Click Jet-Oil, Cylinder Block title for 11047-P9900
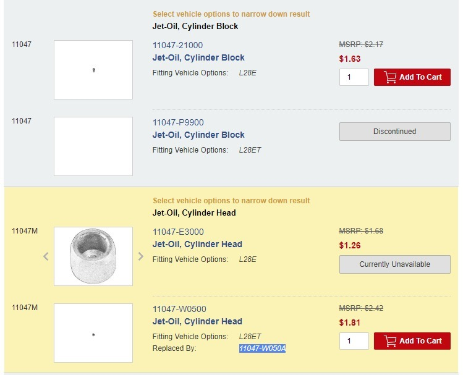 [198, 135]
